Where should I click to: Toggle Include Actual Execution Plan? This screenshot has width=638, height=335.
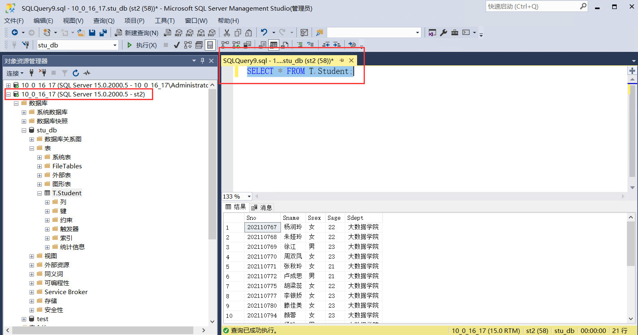pyautogui.click(x=225, y=45)
